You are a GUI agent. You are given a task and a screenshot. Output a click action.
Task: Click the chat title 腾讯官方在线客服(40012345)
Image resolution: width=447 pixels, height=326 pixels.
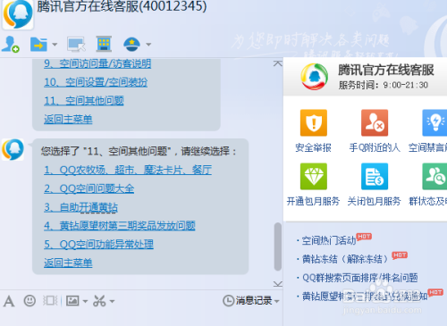(122, 6)
